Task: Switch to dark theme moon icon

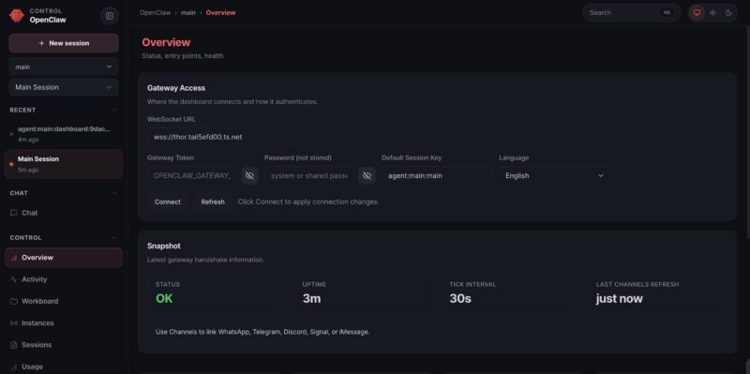Action: click(728, 13)
